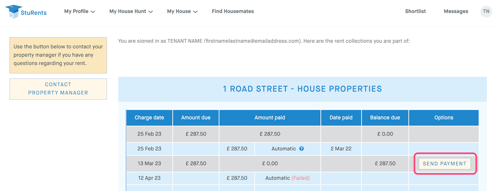Click the Charge date column header
Image resolution: width=497 pixels, height=191 pixels.
tap(149, 118)
